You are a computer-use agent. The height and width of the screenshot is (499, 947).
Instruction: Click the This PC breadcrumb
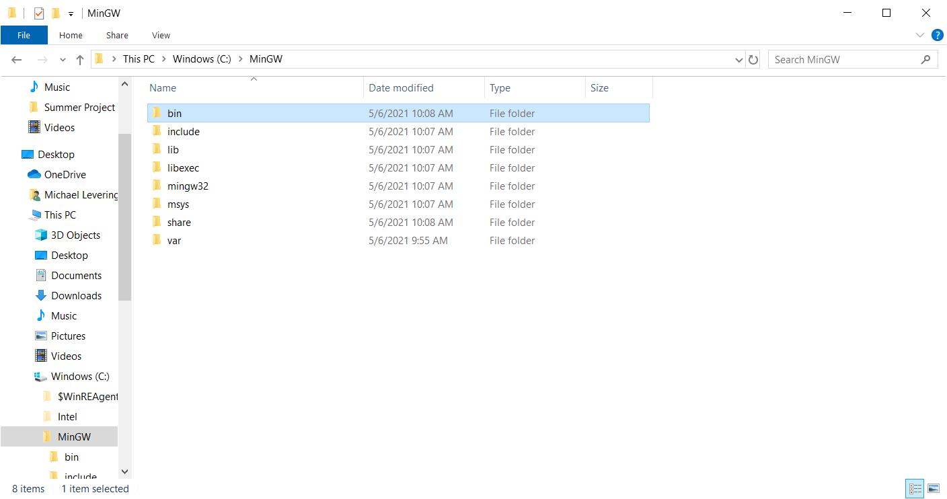[139, 59]
